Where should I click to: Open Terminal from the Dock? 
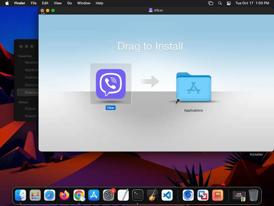[x=138, y=195]
